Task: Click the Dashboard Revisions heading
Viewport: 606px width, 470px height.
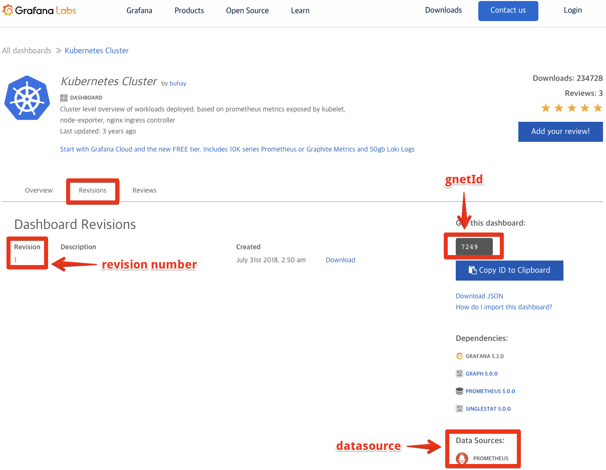Action: click(x=75, y=224)
